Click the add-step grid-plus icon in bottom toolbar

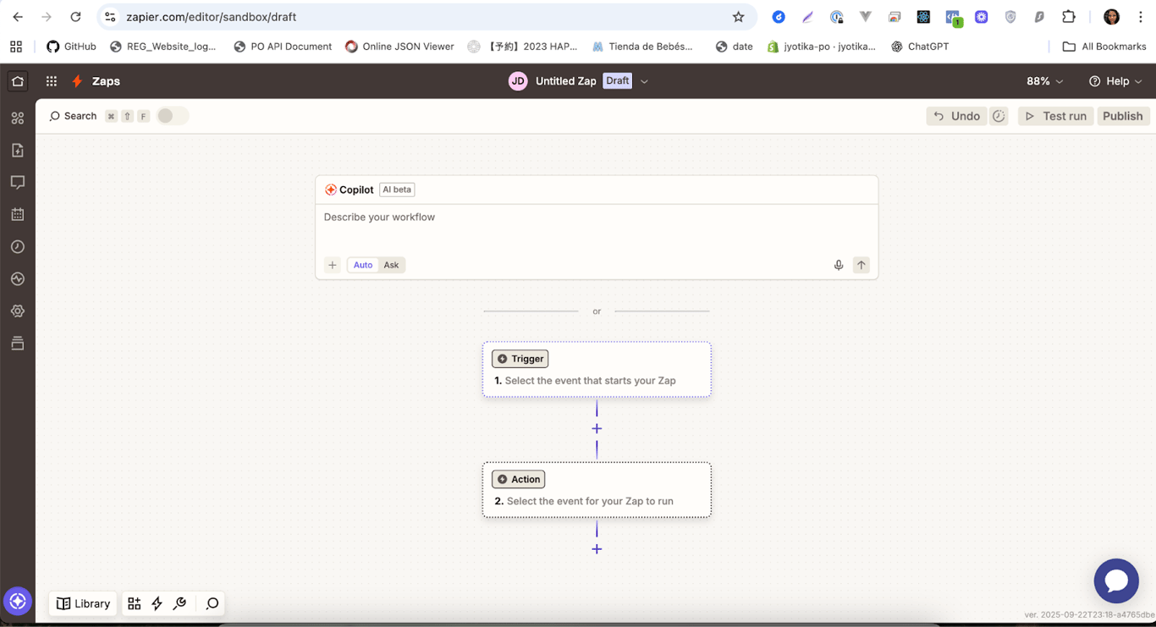(x=135, y=603)
